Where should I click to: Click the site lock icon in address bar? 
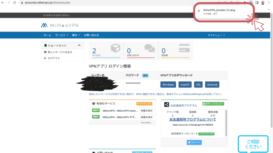point(22,3)
